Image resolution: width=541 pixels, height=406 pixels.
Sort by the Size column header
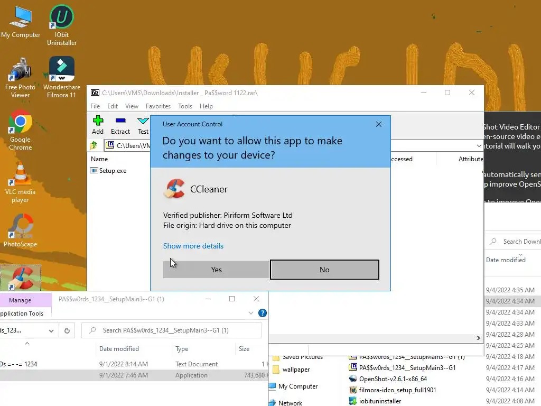244,349
